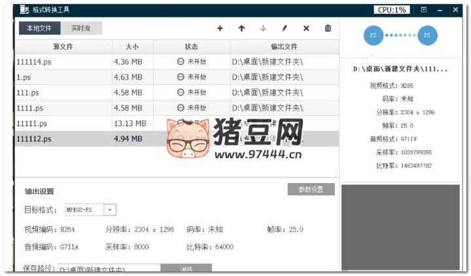471x276 pixels.
Task: Click the pencil edit icon
Action: (285, 29)
